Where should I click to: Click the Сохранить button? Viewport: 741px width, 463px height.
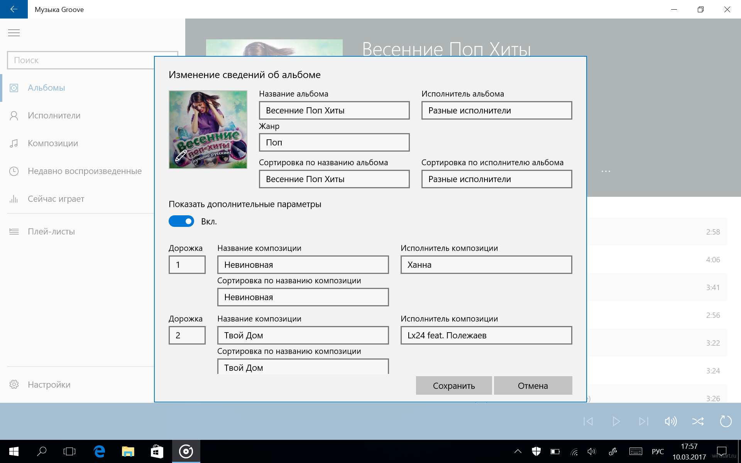coord(454,385)
